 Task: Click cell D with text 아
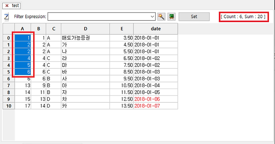(86, 86)
